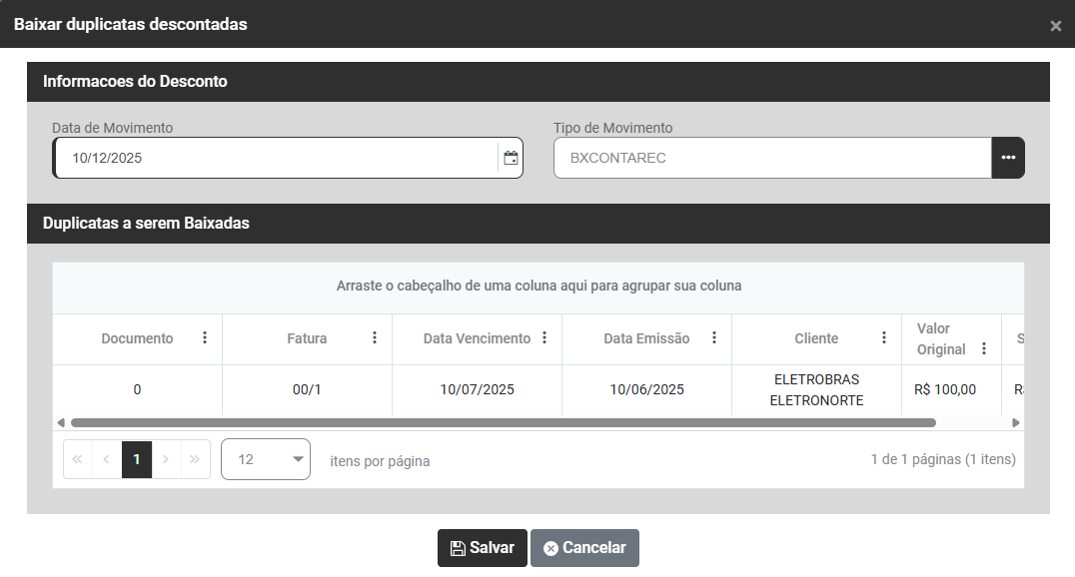Image resolution: width=1075 pixels, height=577 pixels.
Task: Open the calendar picker for Data de Movimento
Action: pyautogui.click(x=511, y=158)
